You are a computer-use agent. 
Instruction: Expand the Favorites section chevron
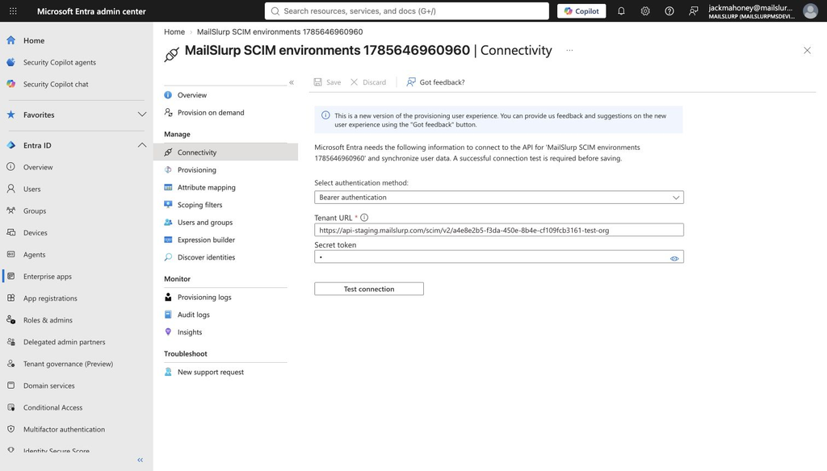tap(142, 115)
